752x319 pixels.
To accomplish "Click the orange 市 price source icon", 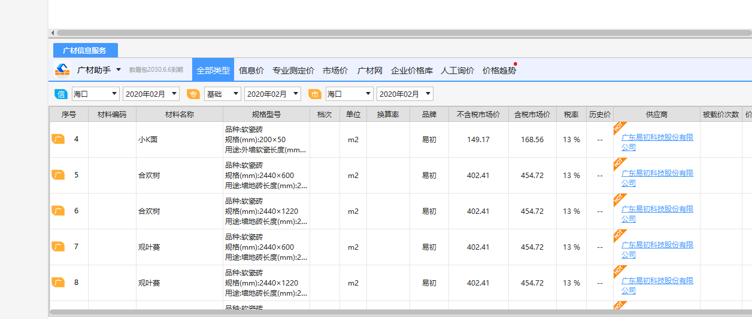I will coord(315,94).
